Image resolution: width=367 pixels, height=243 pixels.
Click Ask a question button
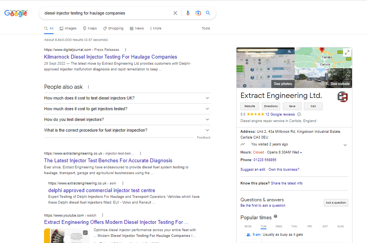coord(336,203)
